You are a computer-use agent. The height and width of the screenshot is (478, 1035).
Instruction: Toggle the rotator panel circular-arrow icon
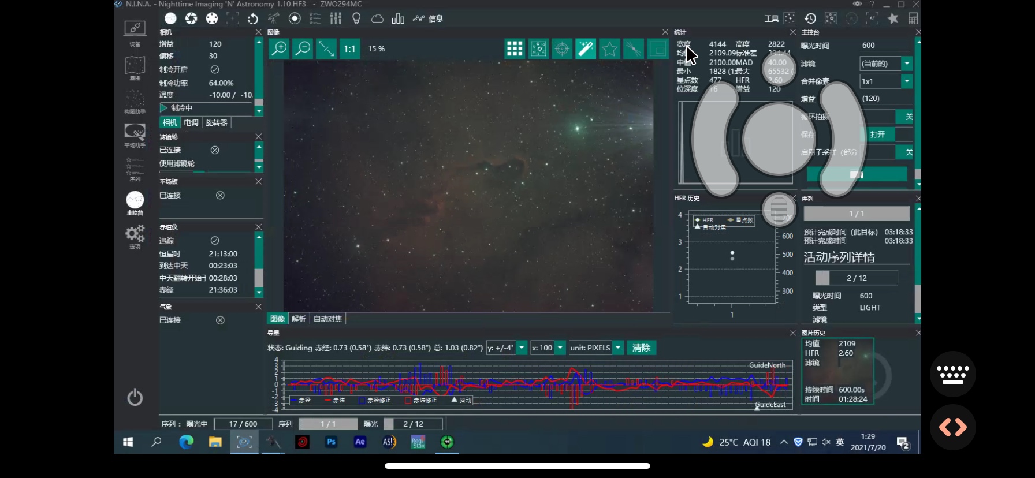253,18
